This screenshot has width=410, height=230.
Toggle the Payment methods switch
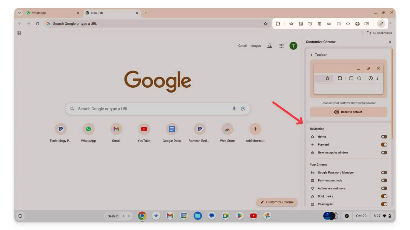click(x=384, y=180)
